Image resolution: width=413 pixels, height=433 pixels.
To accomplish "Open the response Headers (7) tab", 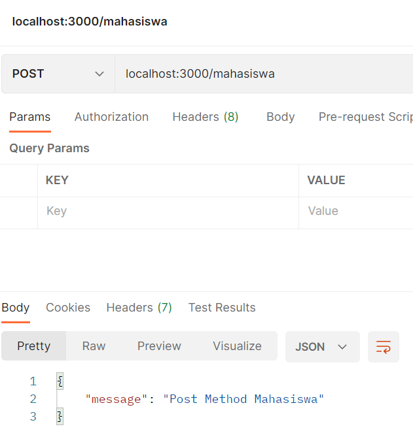I will (139, 308).
